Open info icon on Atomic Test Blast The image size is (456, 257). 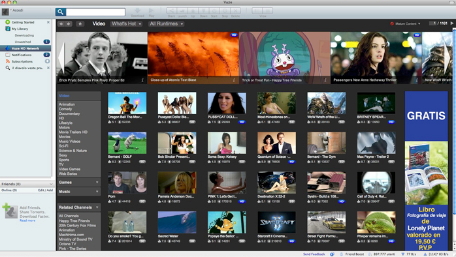pos(233,80)
